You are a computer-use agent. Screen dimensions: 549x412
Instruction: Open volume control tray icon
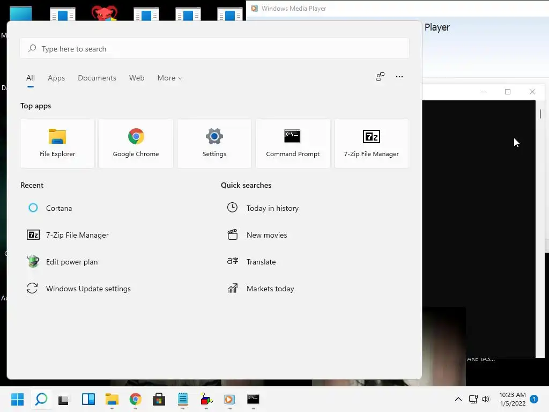pyautogui.click(x=486, y=399)
